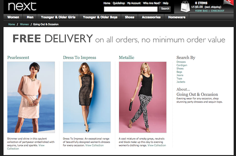Click VIEW BAG :: CHECKOUT link
236x156 pixels.
pyautogui.click(x=210, y=11)
